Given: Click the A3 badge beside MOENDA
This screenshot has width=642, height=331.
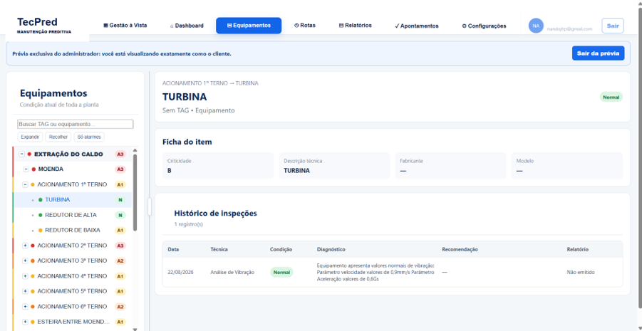Looking at the screenshot, I should coord(120,169).
